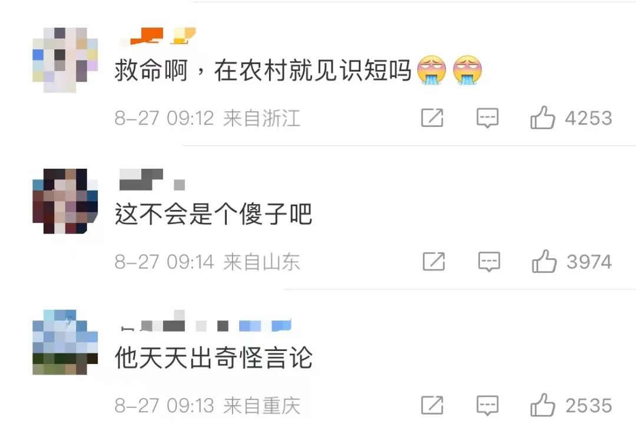Like the comment with 3974 likes
This screenshot has height=428, width=636.
[544, 261]
